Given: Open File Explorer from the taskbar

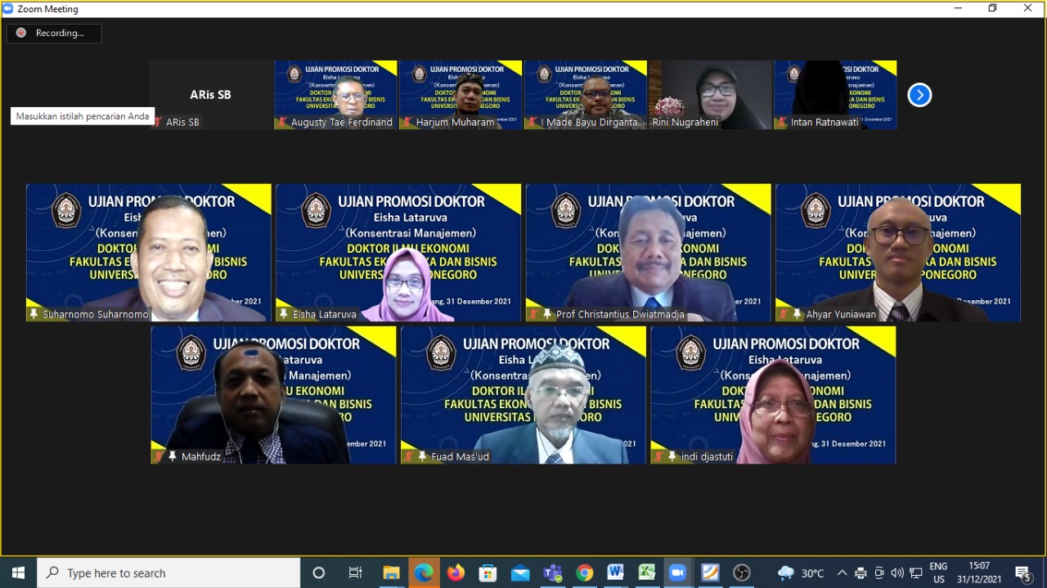Looking at the screenshot, I should [x=392, y=572].
